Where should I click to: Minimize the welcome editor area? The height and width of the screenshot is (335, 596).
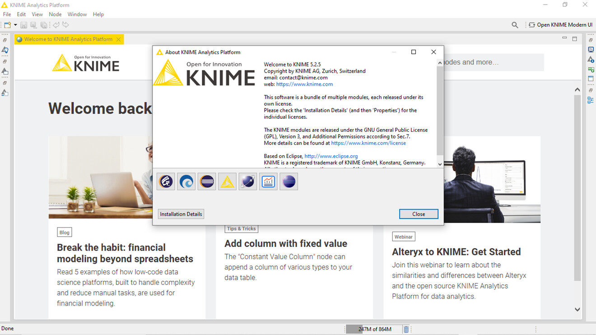click(x=565, y=39)
